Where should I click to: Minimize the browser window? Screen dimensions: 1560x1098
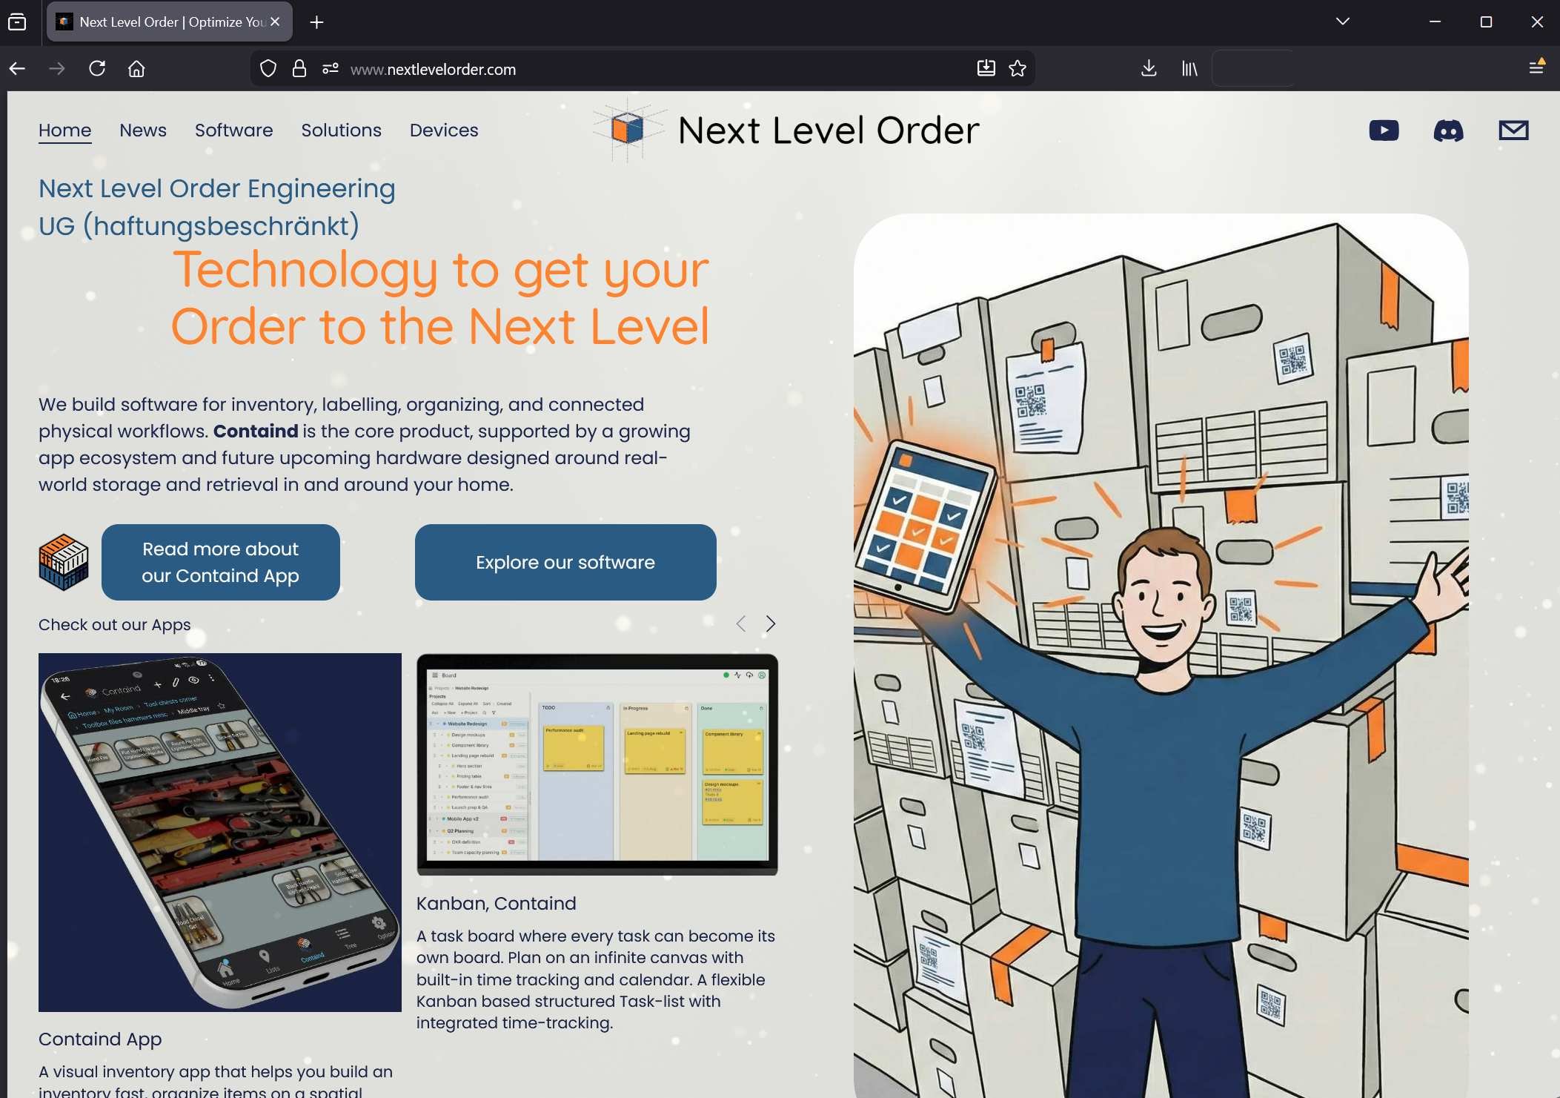click(x=1435, y=22)
